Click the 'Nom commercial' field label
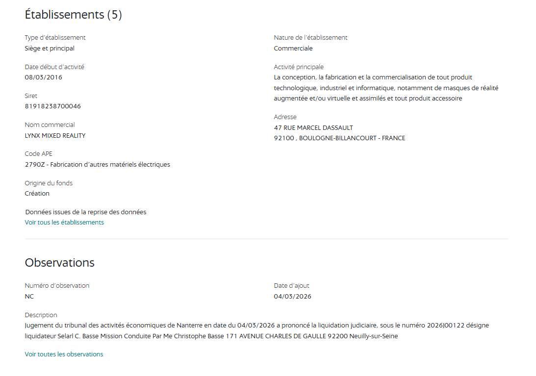The width and height of the screenshot is (536, 376). click(50, 125)
